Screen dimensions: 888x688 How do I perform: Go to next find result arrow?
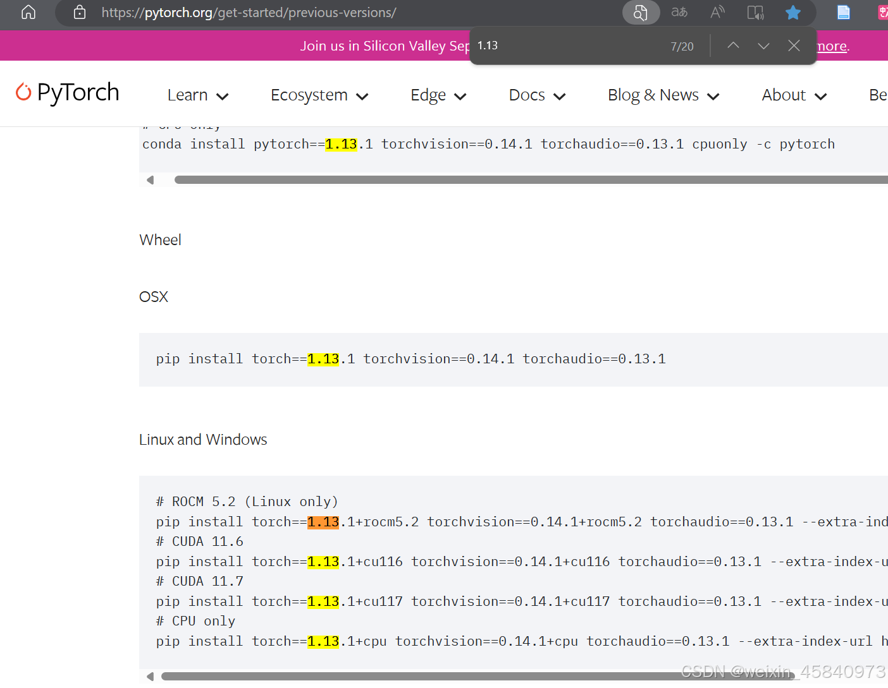763,45
